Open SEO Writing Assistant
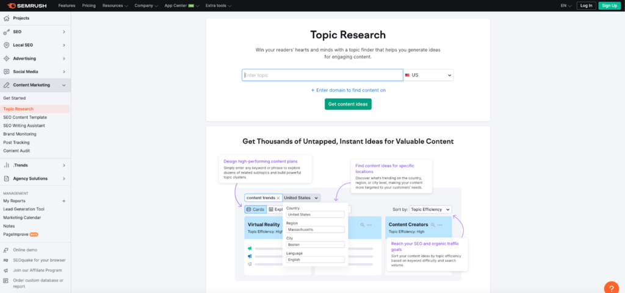Screen dimensions: 625x293 coord(24,125)
